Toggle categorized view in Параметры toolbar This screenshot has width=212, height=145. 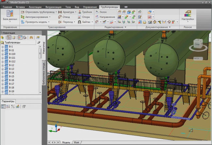click(x=3, y=106)
